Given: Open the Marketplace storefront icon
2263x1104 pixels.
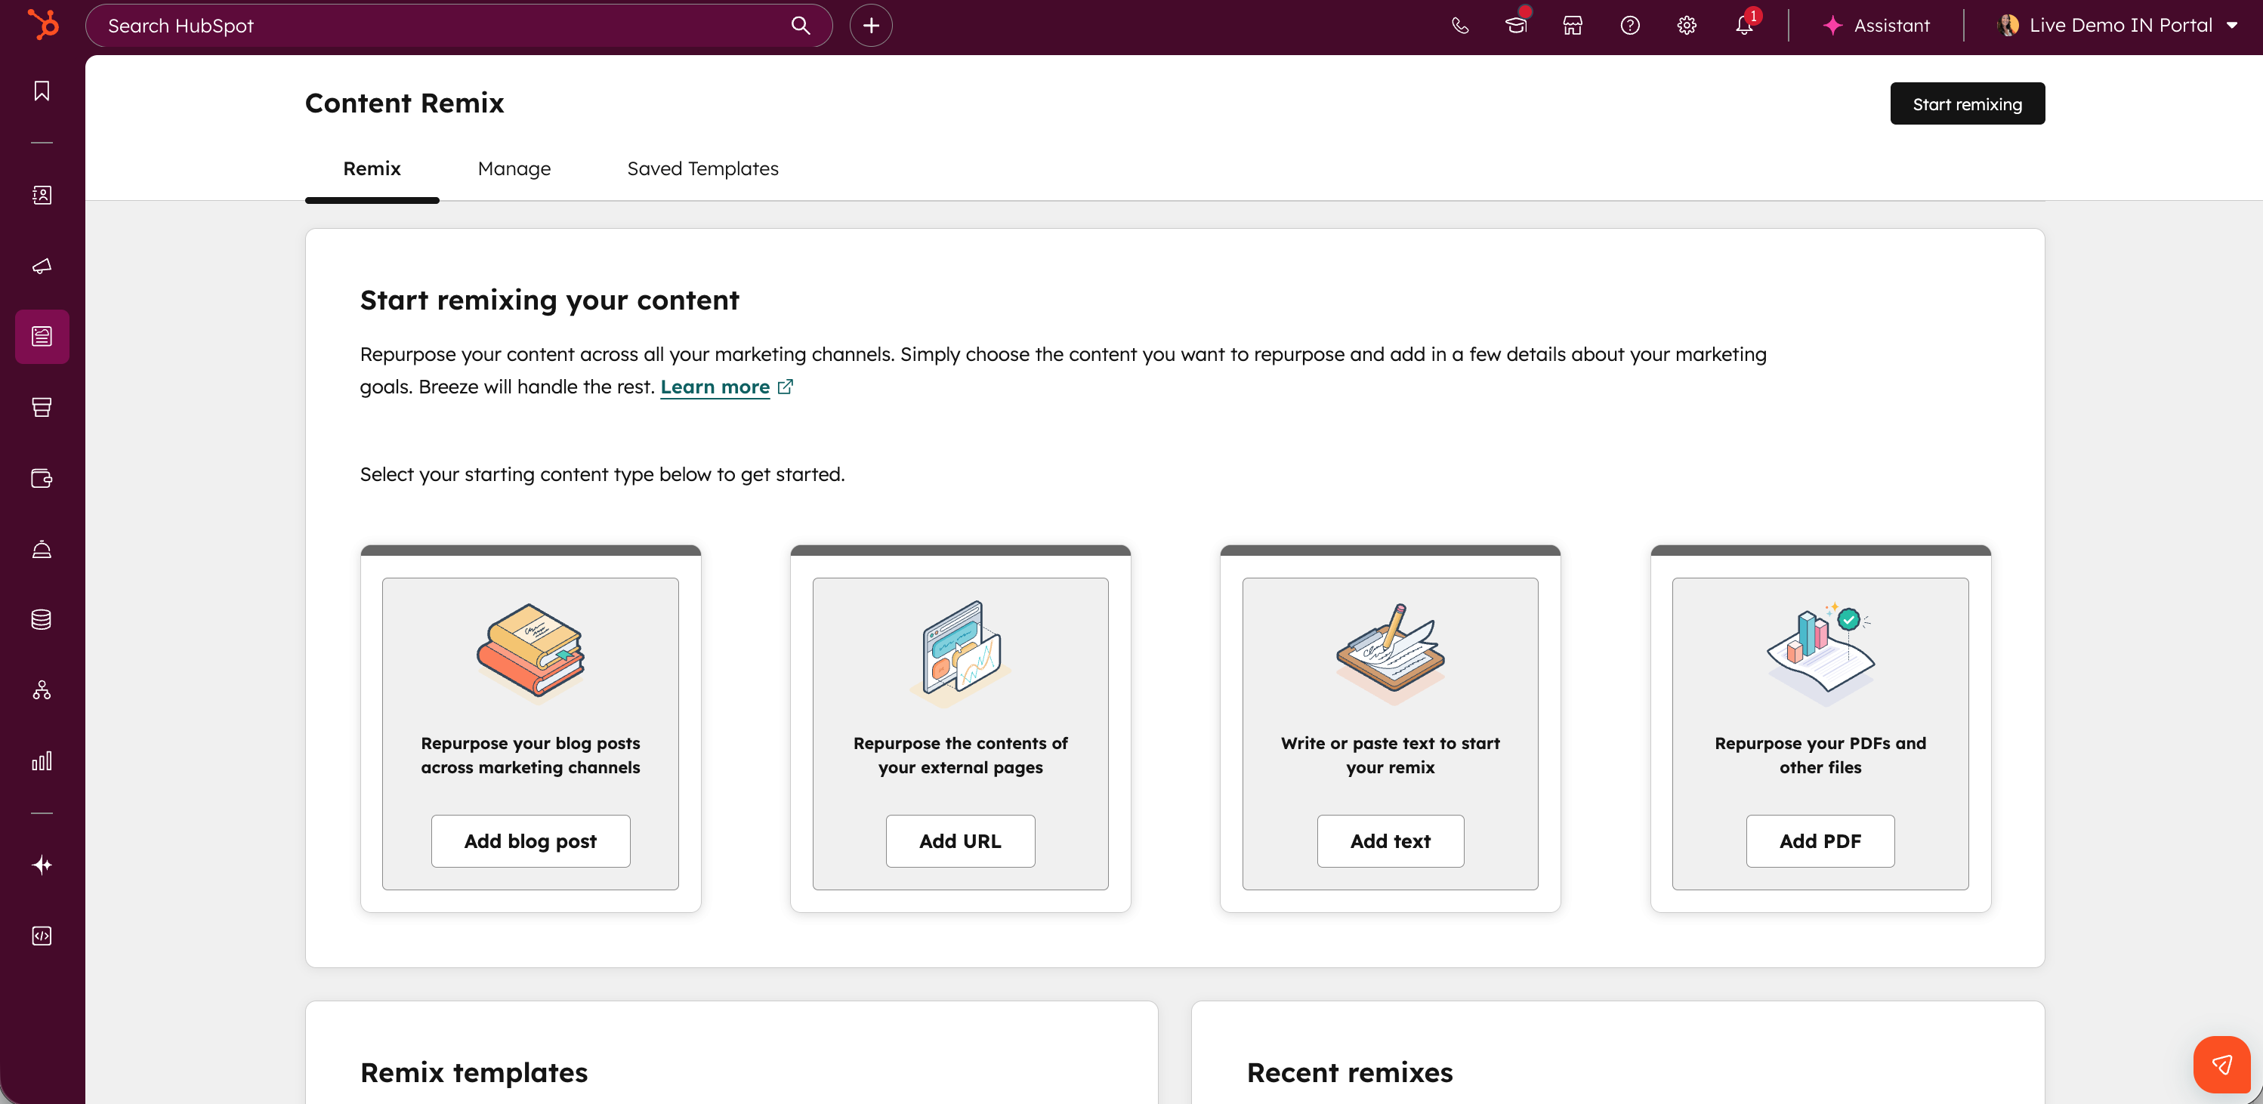Looking at the screenshot, I should [x=1573, y=26].
